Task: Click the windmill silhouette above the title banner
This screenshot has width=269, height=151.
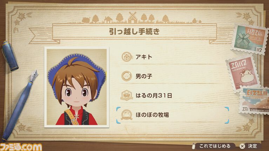Action: tap(133, 18)
